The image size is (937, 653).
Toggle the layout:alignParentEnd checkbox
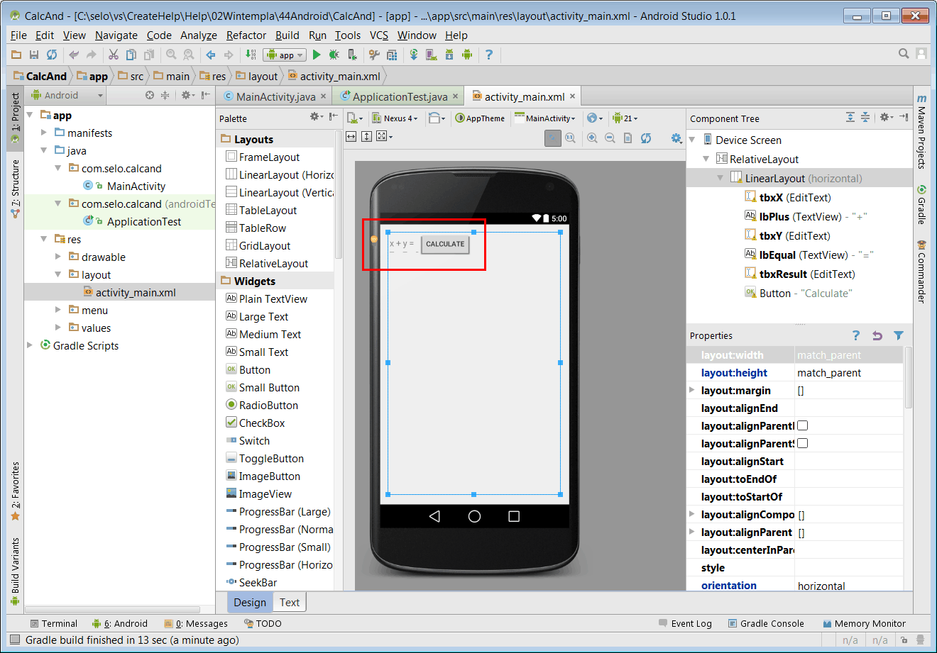coord(803,426)
